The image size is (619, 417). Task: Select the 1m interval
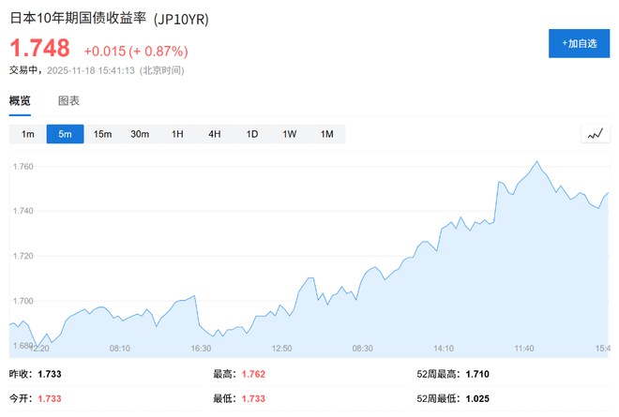click(28, 134)
